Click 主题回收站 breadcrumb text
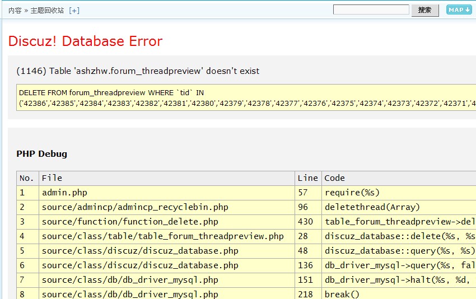 (x=47, y=11)
